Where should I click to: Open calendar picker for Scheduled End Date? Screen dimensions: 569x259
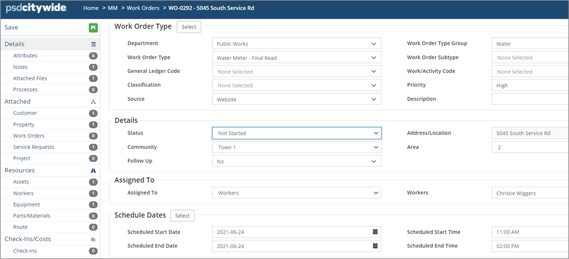375,246
